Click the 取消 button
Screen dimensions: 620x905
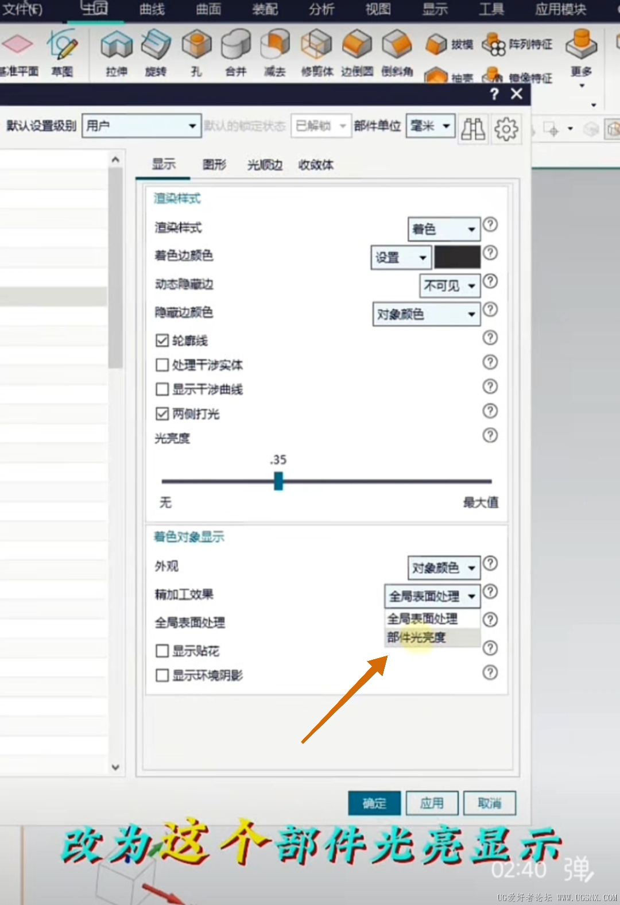(490, 803)
